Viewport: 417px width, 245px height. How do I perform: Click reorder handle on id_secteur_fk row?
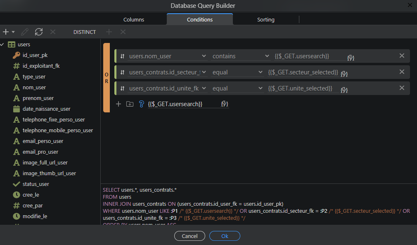click(122, 72)
